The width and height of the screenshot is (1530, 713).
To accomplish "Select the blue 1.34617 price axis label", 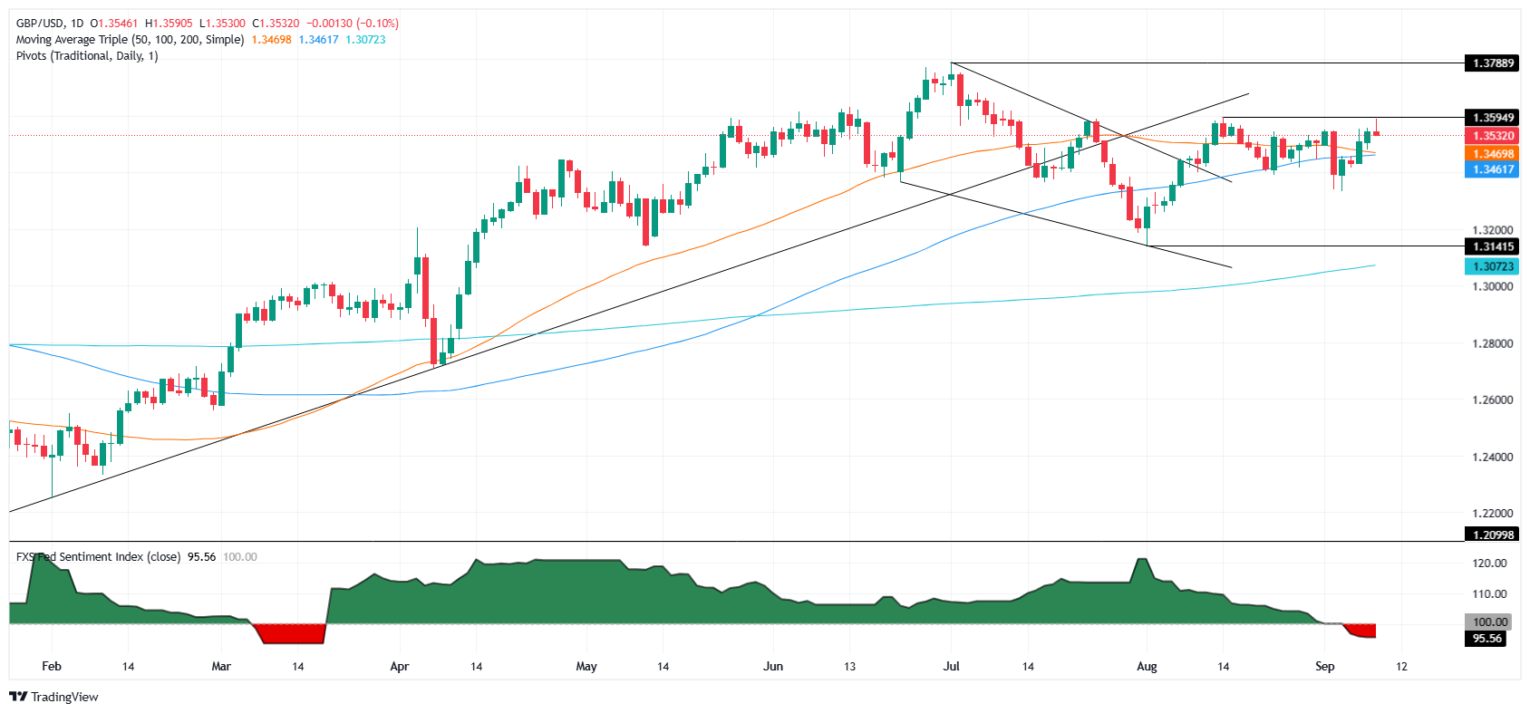I will 1491,169.
